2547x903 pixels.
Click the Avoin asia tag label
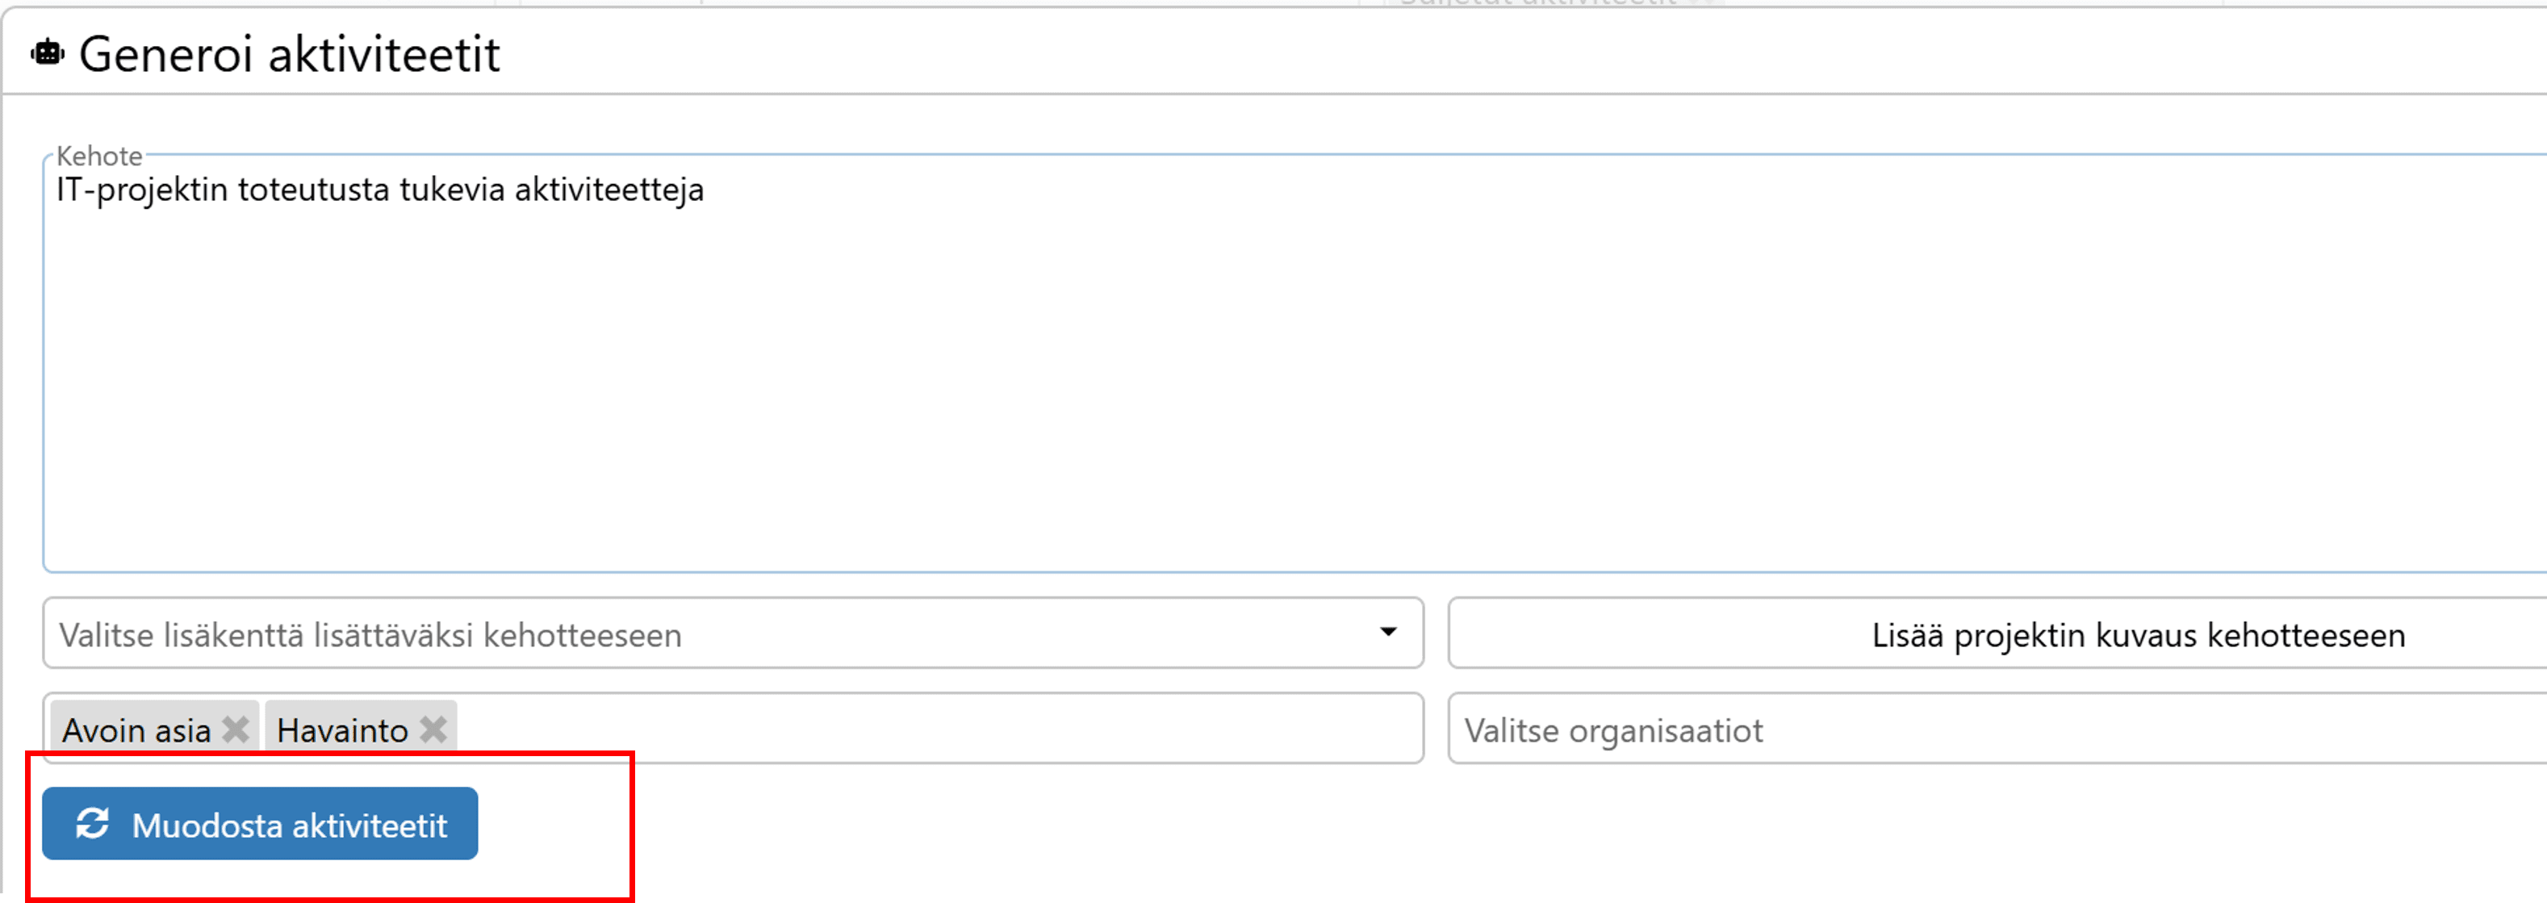[x=136, y=731]
